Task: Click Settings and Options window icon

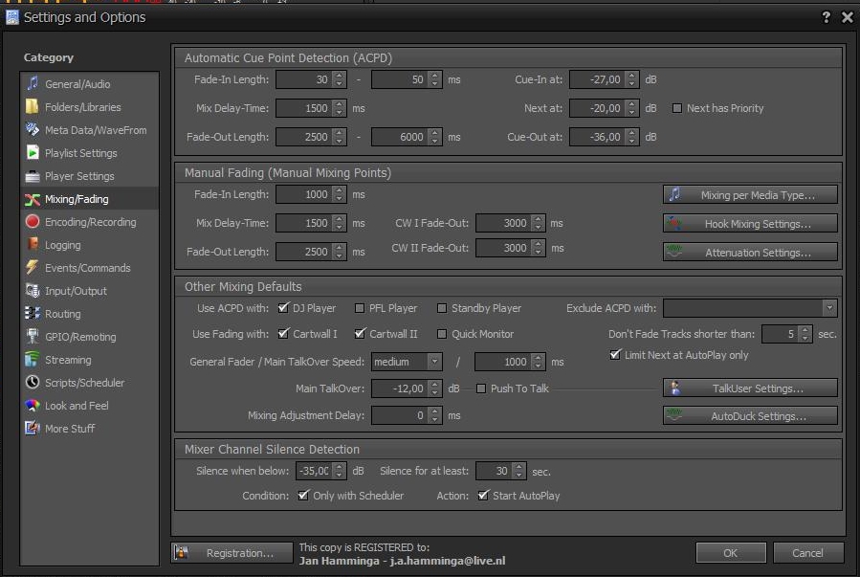Action: coord(12,17)
